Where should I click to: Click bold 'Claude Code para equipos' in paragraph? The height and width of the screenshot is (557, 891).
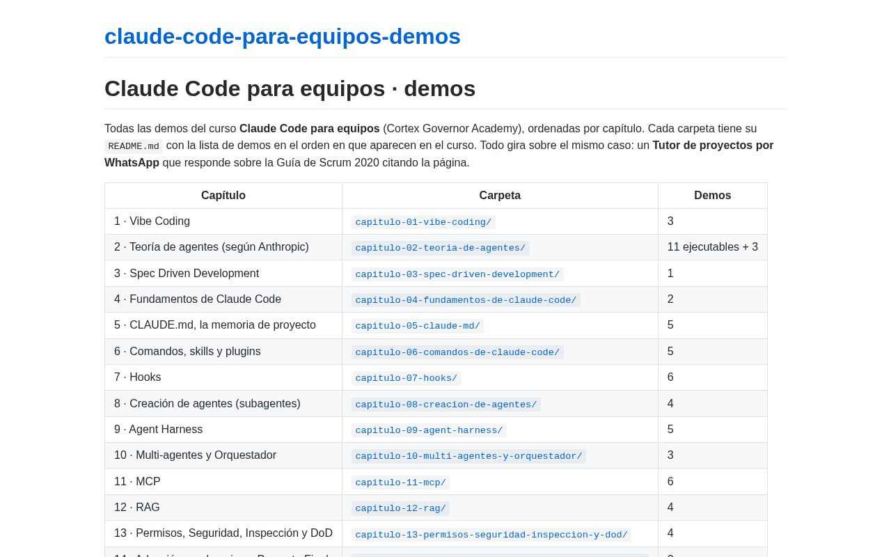pyautogui.click(x=310, y=129)
